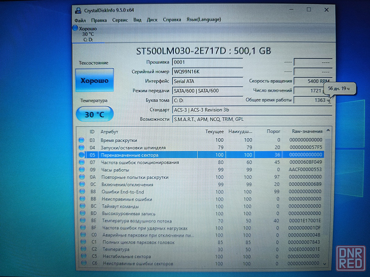Click the attribute list scroll-down arrow
This screenshot has width=370, height=277.
(325, 264)
